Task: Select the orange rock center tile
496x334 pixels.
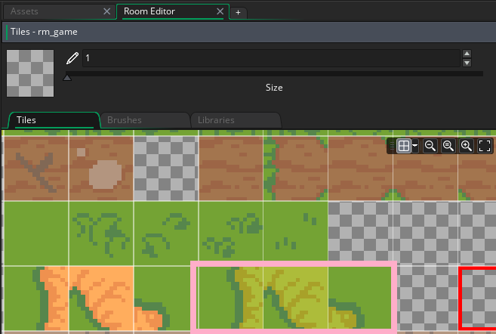Action: 101,298
